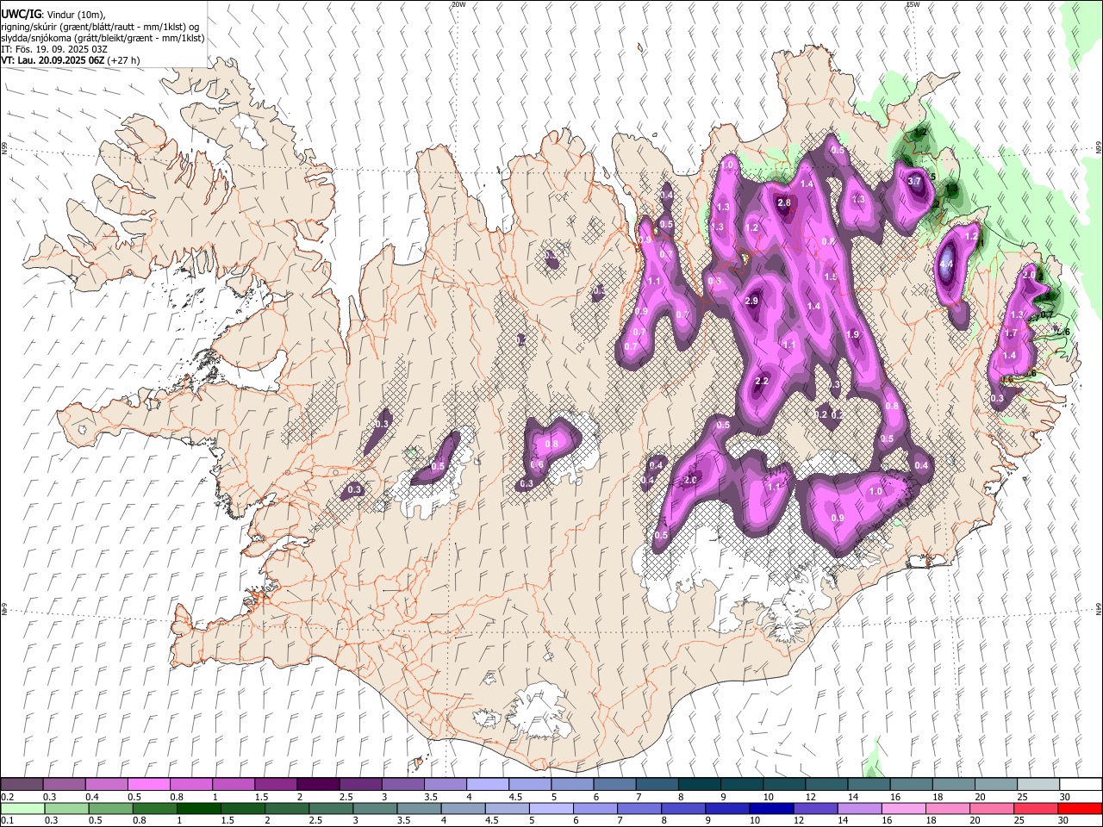Click upper-scale dark purple swatch between 2 and 2.5
This screenshot has height=827, width=1103.
coord(317,784)
